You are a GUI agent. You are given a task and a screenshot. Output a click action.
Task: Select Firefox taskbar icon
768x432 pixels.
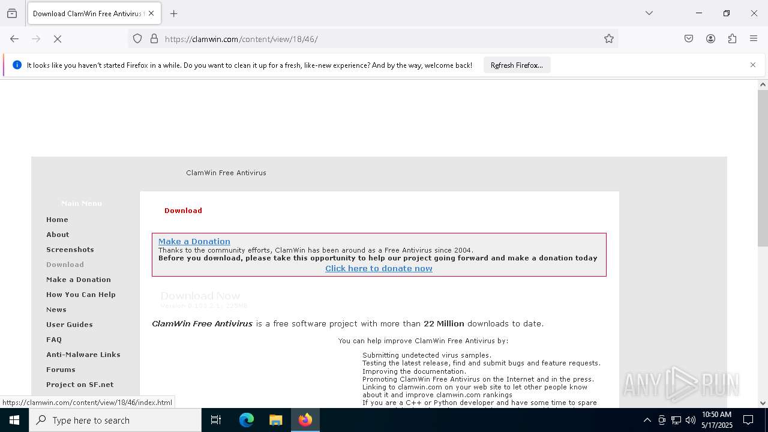click(x=305, y=420)
